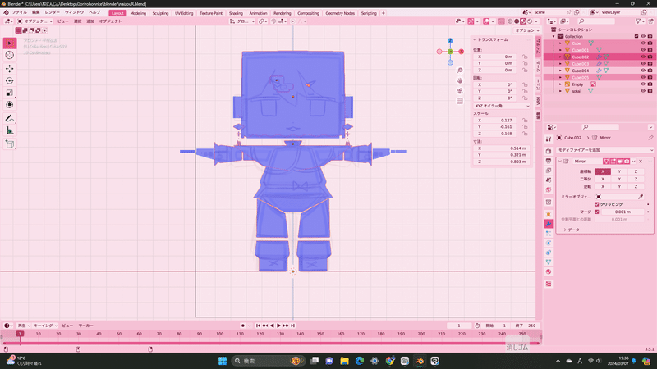The image size is (657, 369).
Task: Hide Cube.004 with its eye icon
Action: coord(643,71)
